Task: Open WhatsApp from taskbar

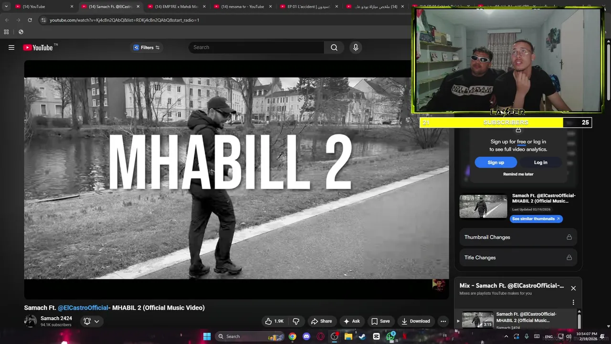Action: pyautogui.click(x=390, y=336)
